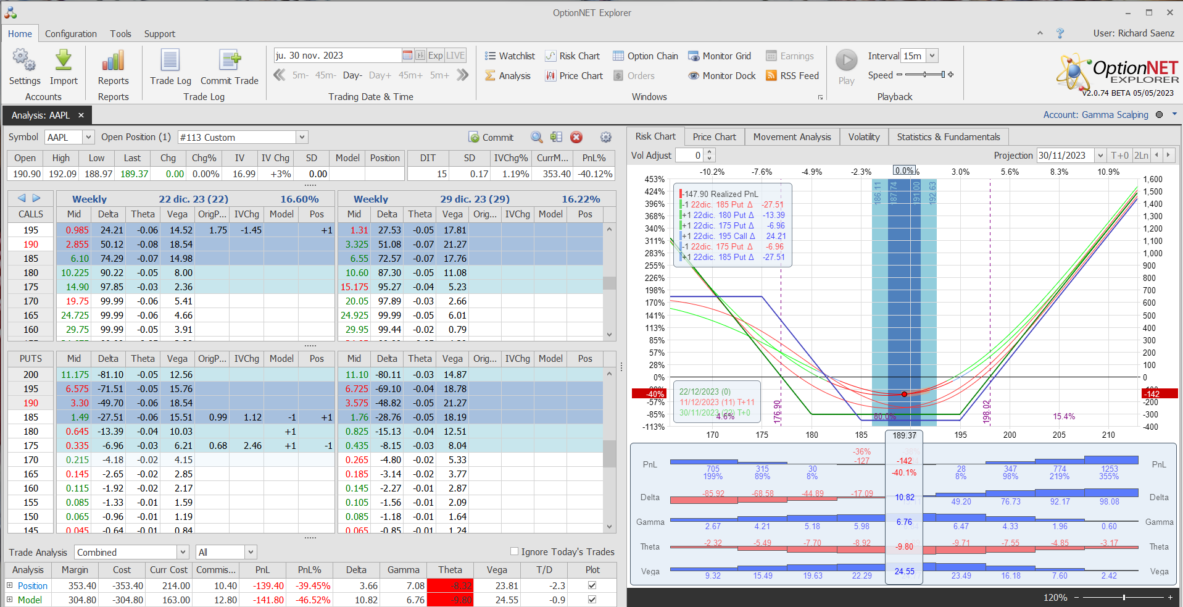Click the market hours icon beside Exp

pos(420,56)
